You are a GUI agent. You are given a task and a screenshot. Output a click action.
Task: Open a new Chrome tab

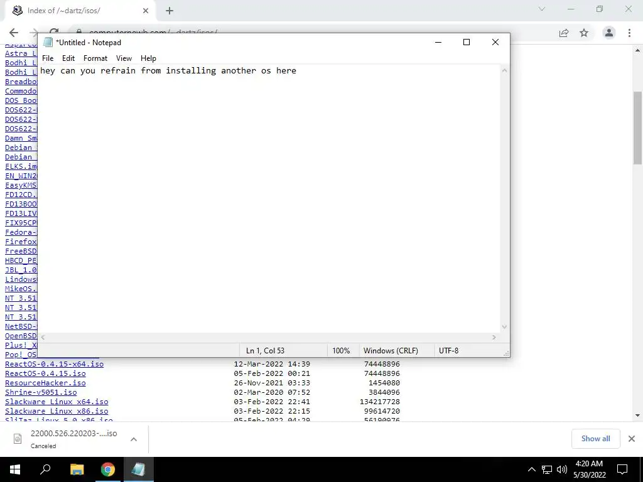[x=170, y=11]
